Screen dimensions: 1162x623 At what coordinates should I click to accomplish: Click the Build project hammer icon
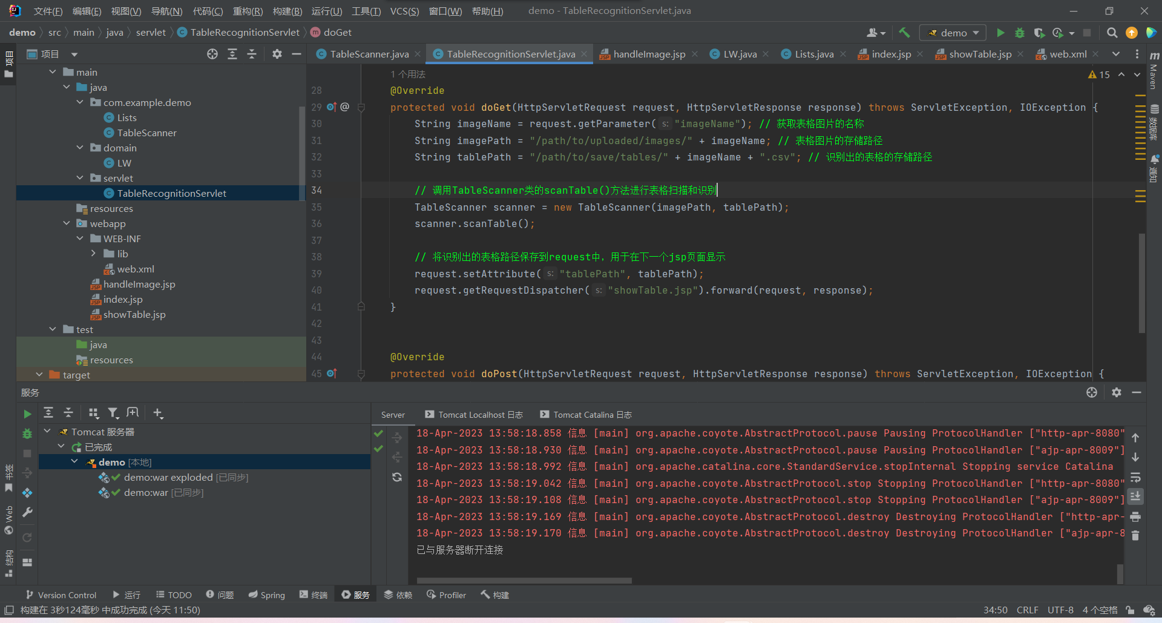pyautogui.click(x=904, y=33)
